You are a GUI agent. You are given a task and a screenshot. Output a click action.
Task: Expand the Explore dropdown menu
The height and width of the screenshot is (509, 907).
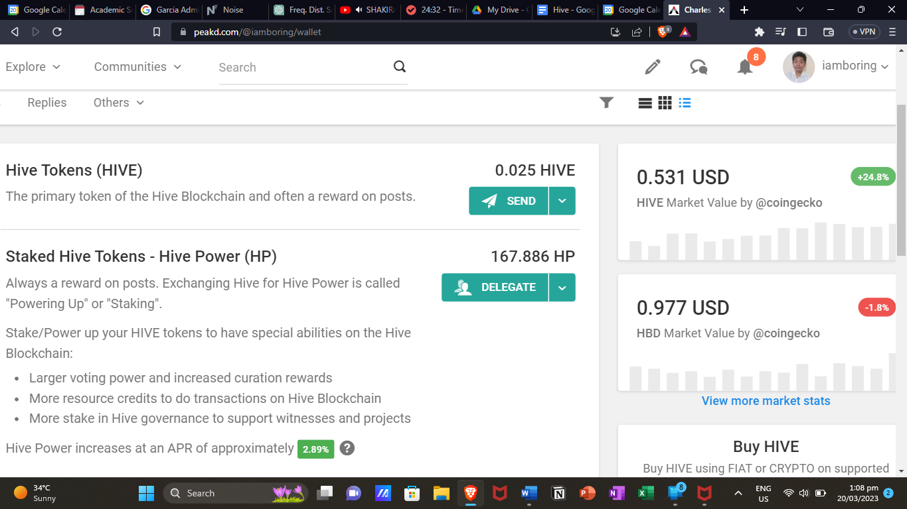pyautogui.click(x=33, y=67)
